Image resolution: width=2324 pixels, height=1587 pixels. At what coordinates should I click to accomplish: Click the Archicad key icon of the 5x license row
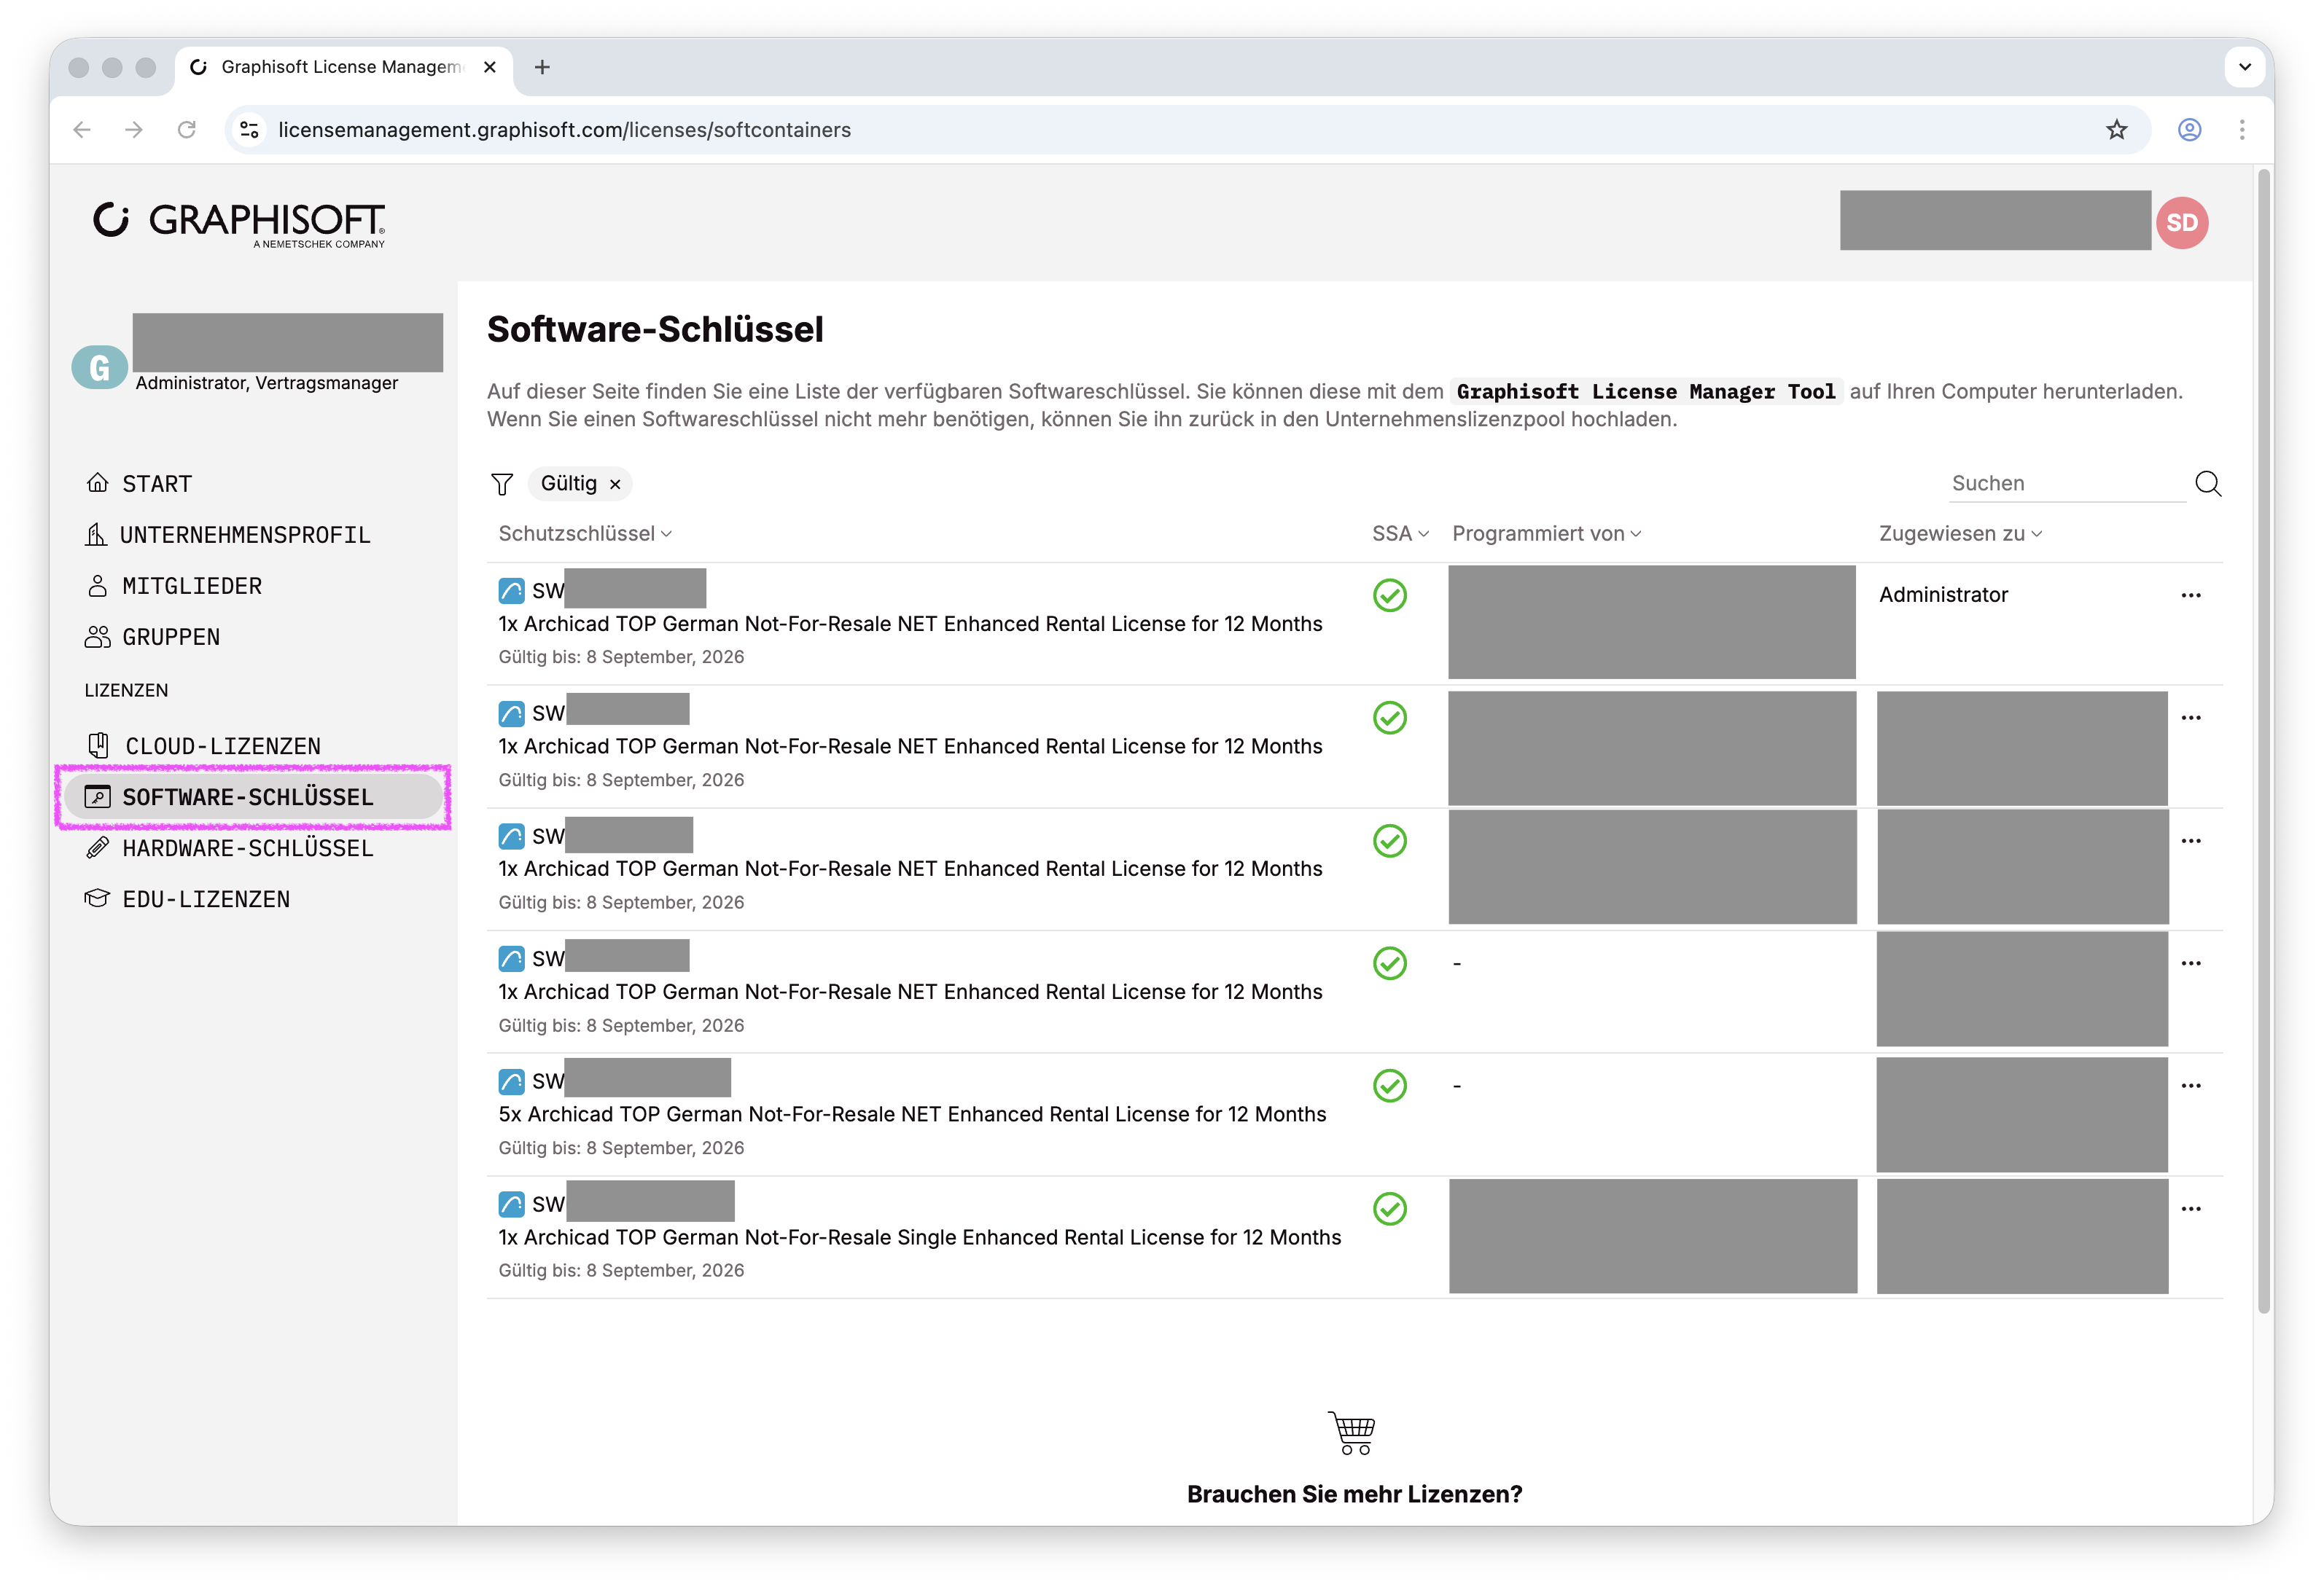coord(511,1081)
